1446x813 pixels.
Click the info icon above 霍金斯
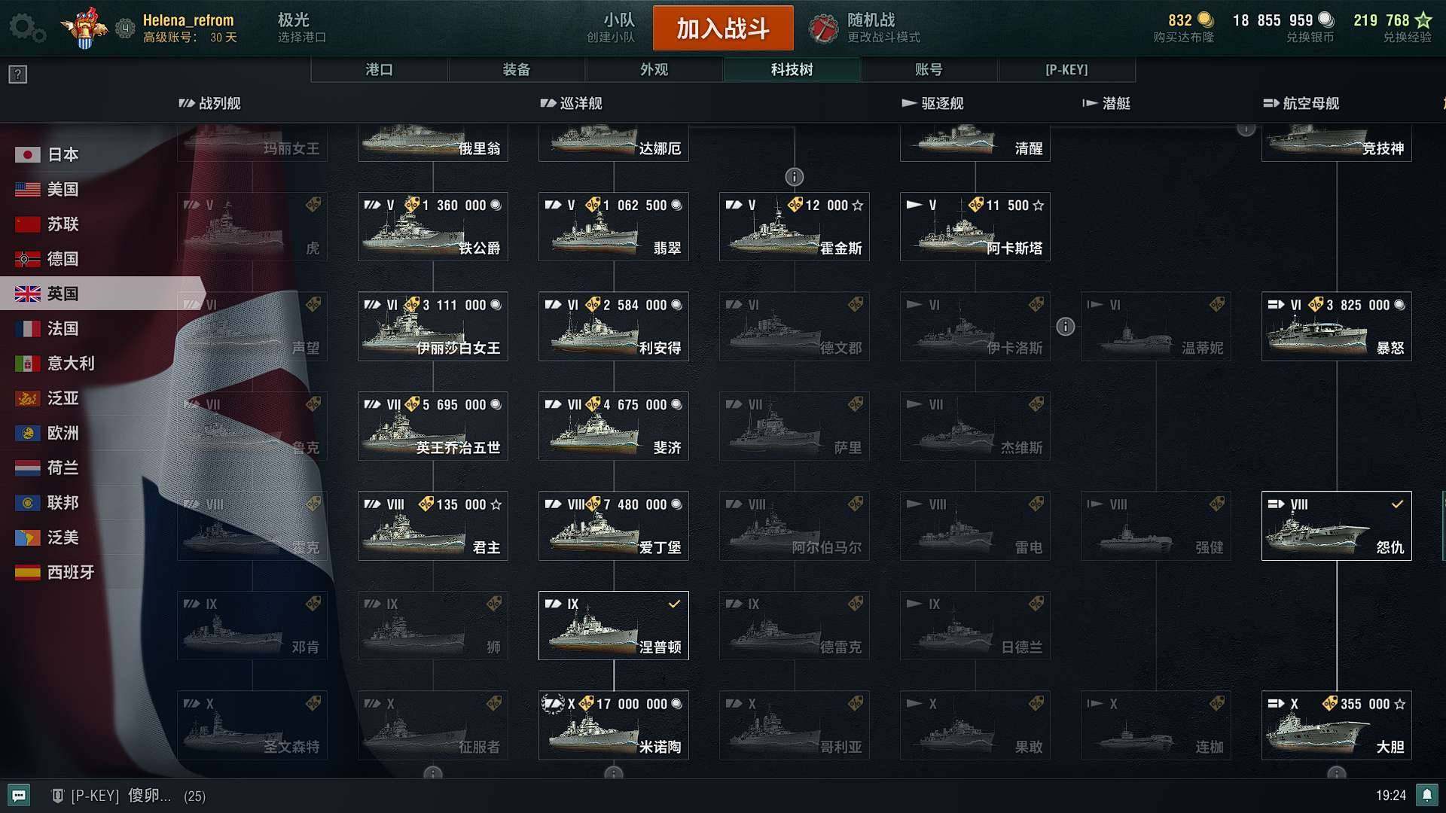pyautogui.click(x=795, y=177)
